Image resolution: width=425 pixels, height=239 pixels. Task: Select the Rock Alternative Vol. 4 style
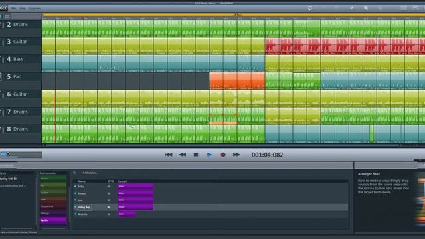(x=13, y=186)
